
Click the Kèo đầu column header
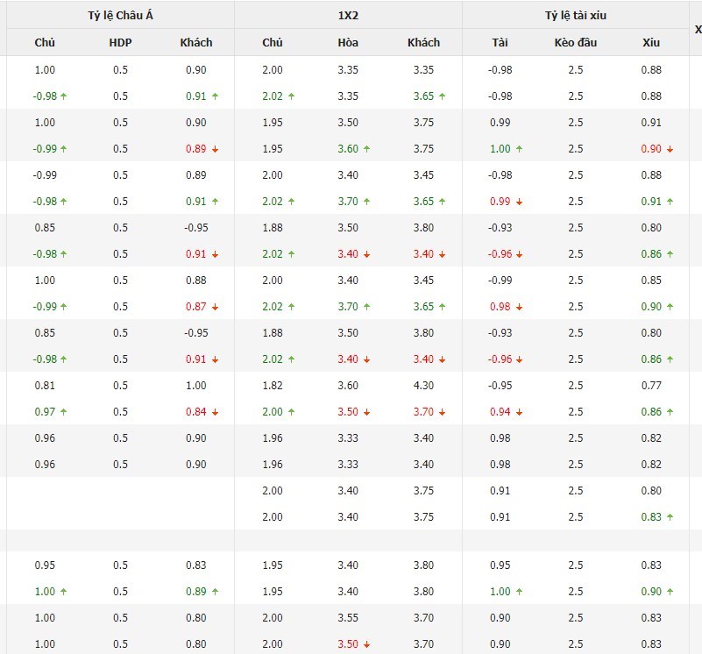click(575, 42)
